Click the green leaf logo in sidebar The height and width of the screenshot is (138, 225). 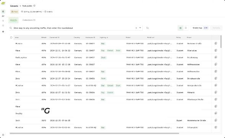3,3
